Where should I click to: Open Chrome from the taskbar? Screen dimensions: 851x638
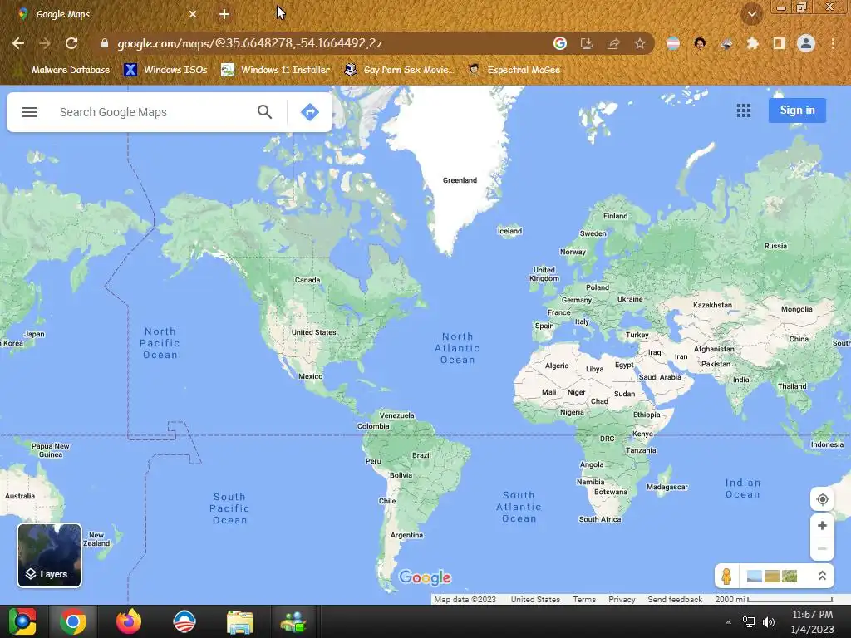(x=73, y=621)
